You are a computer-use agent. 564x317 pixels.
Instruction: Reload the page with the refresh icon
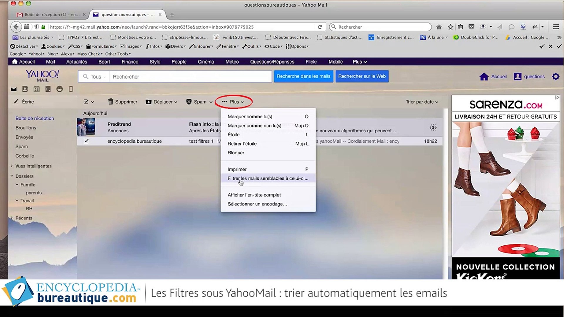320,27
